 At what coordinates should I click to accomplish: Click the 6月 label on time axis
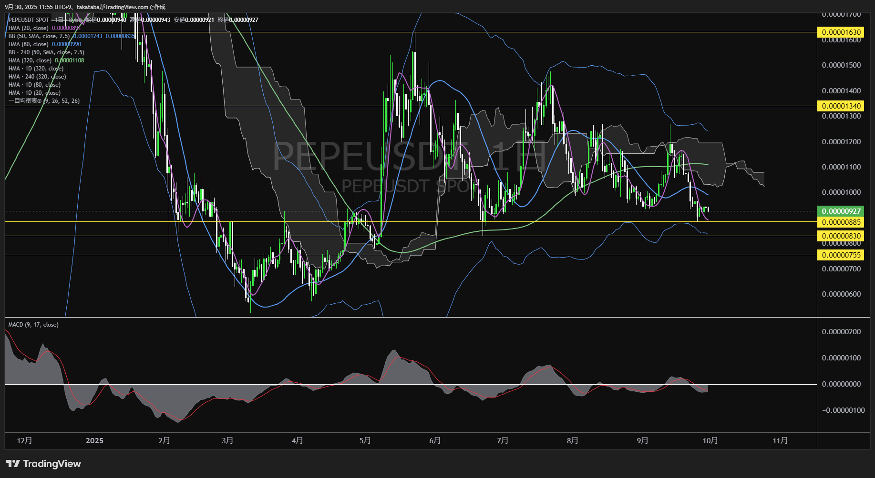coord(435,441)
